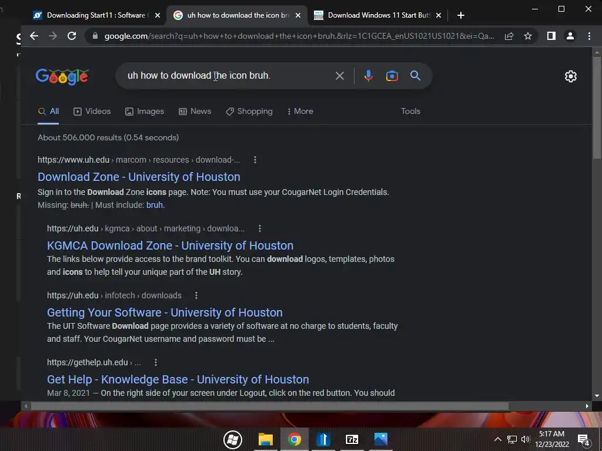Reload the current page

pyautogui.click(x=72, y=36)
